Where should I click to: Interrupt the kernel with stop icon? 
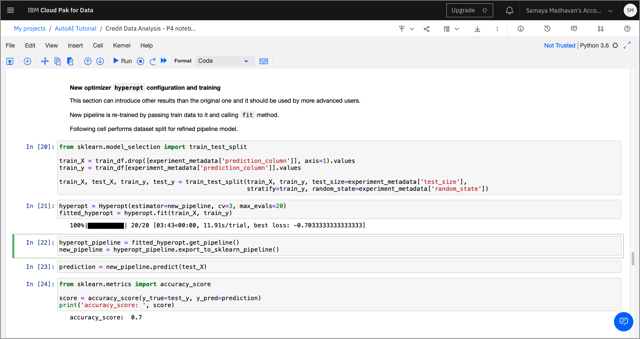click(140, 61)
